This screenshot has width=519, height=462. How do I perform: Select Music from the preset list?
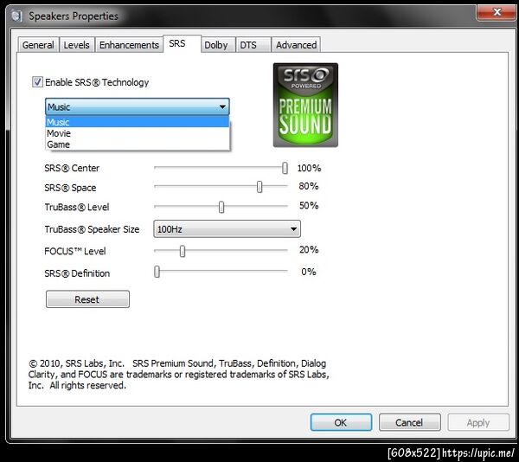coord(137,122)
